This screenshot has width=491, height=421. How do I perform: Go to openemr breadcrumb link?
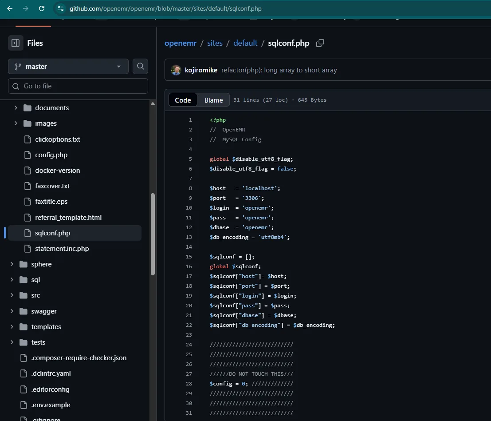tap(181, 43)
